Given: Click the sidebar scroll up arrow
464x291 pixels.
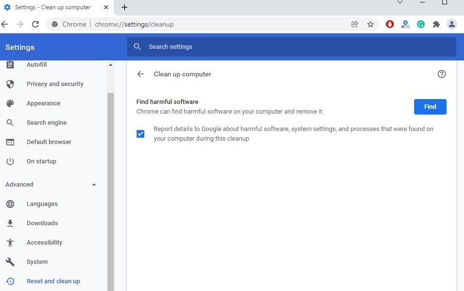Looking at the screenshot, I should point(110,65).
